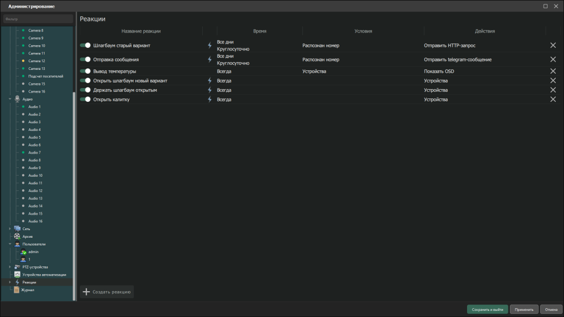This screenshot has height=317, width=564.
Task: Collapse the Пользователи tree node
Action: pyautogui.click(x=10, y=244)
